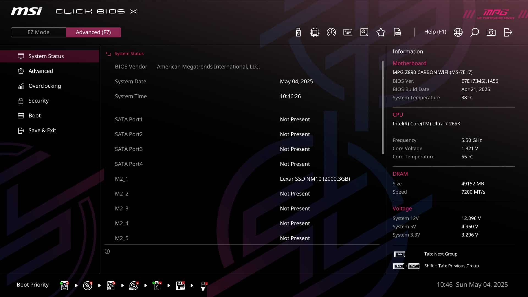Screen dimensions: 528x297
Task: Click the info circle icon below the list
Action: [107, 251]
